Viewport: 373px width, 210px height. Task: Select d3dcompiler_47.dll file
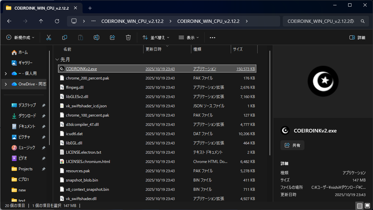point(157,124)
